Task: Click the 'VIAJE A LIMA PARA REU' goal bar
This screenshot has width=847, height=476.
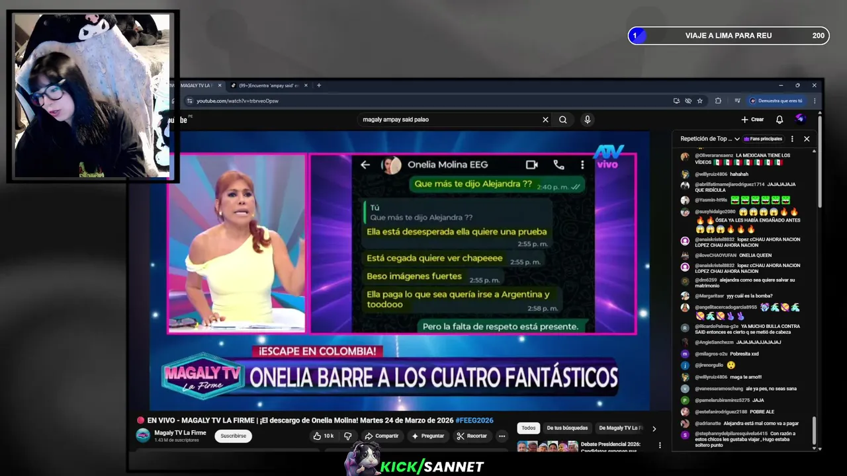Action: click(729, 36)
